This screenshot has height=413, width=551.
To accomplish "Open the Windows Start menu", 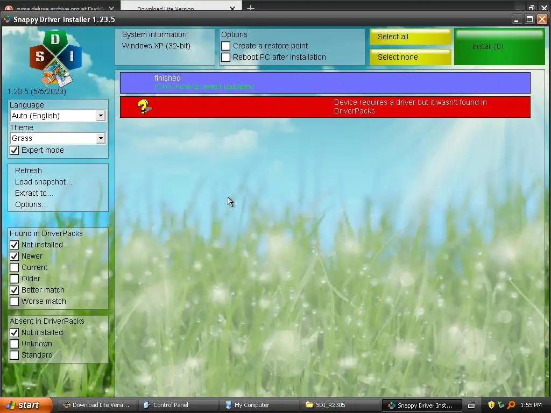I will tap(26, 405).
